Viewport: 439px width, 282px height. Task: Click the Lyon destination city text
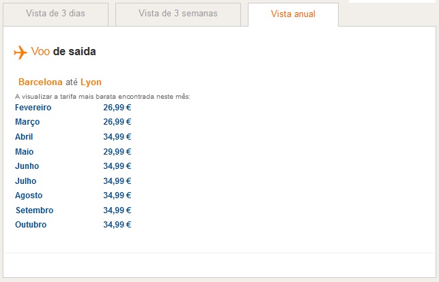pyautogui.click(x=91, y=82)
